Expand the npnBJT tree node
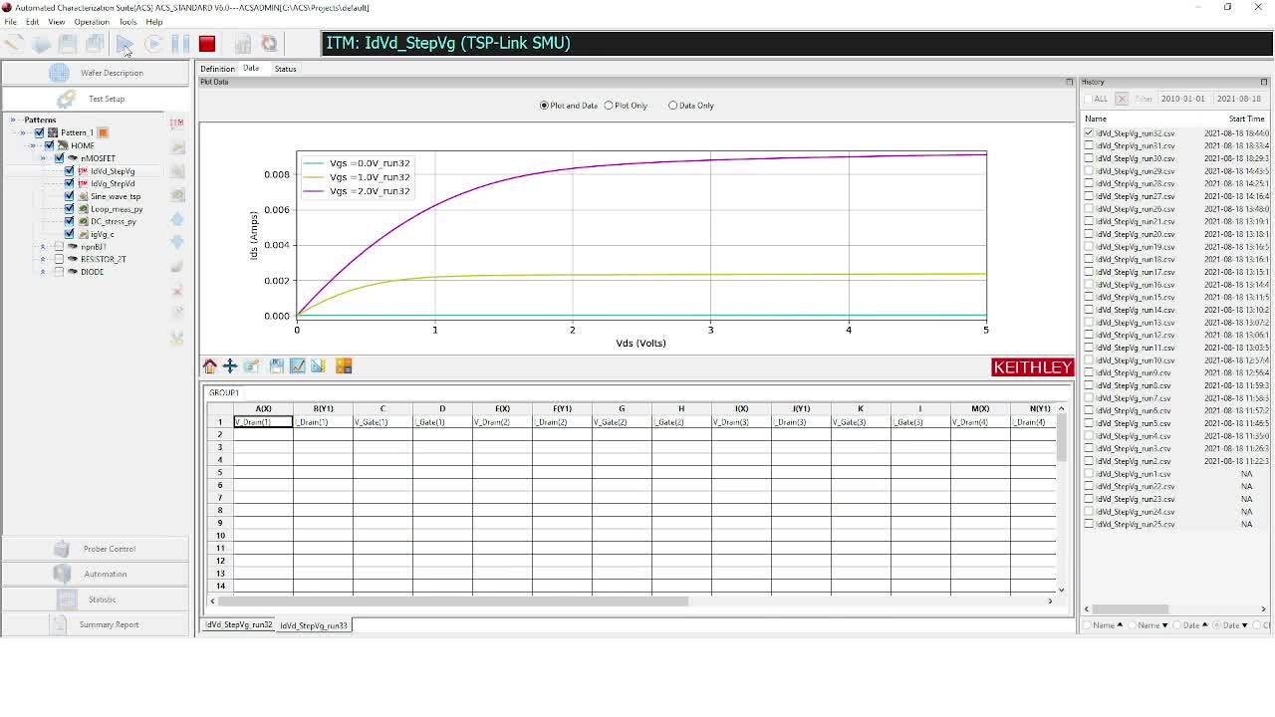 coord(42,247)
